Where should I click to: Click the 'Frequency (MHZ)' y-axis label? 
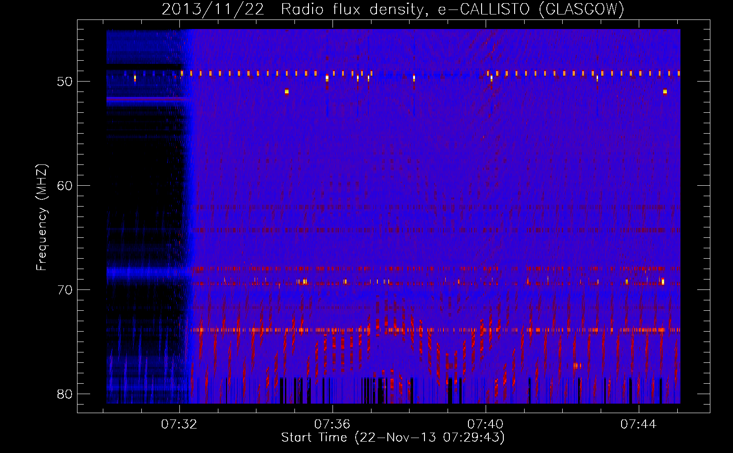tap(42, 217)
